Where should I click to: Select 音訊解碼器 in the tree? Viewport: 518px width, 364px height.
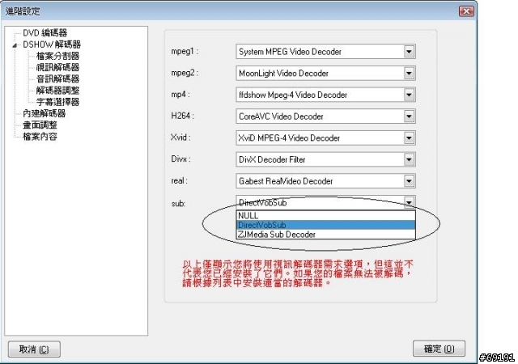pyautogui.click(x=57, y=79)
